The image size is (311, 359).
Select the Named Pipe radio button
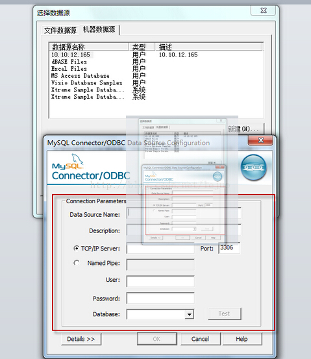[76, 263]
